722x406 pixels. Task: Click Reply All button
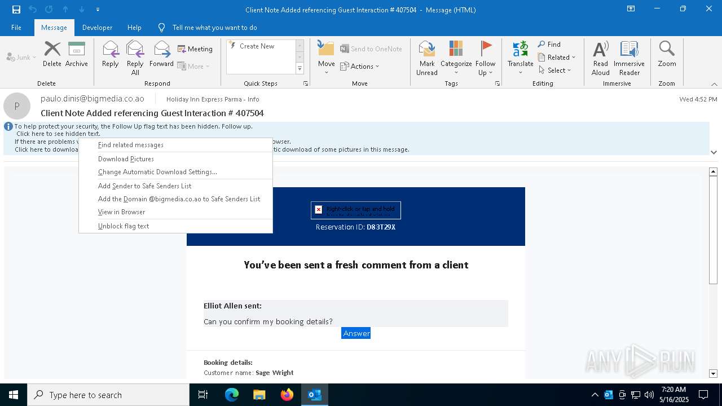pyautogui.click(x=135, y=58)
